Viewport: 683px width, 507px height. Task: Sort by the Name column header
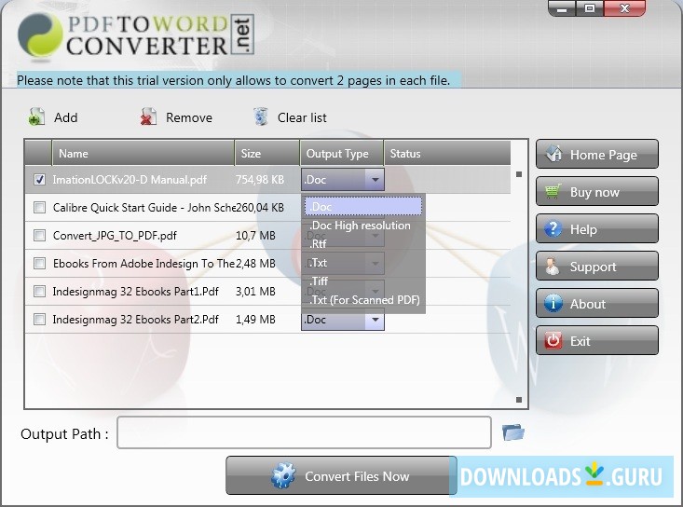click(143, 154)
